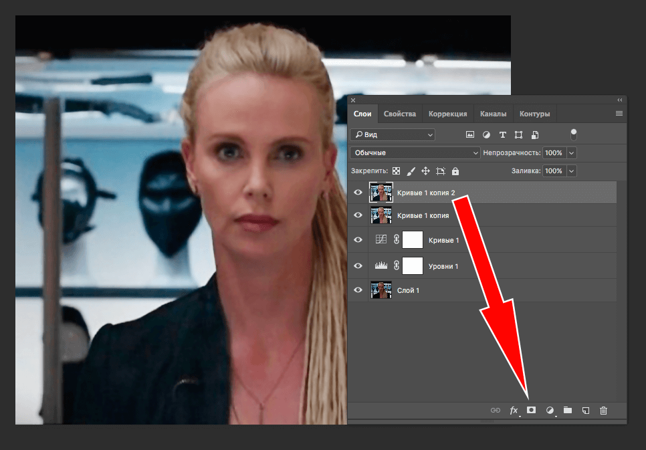
Task: Hide the Кривые 1 копия 2 layer
Action: 358,193
